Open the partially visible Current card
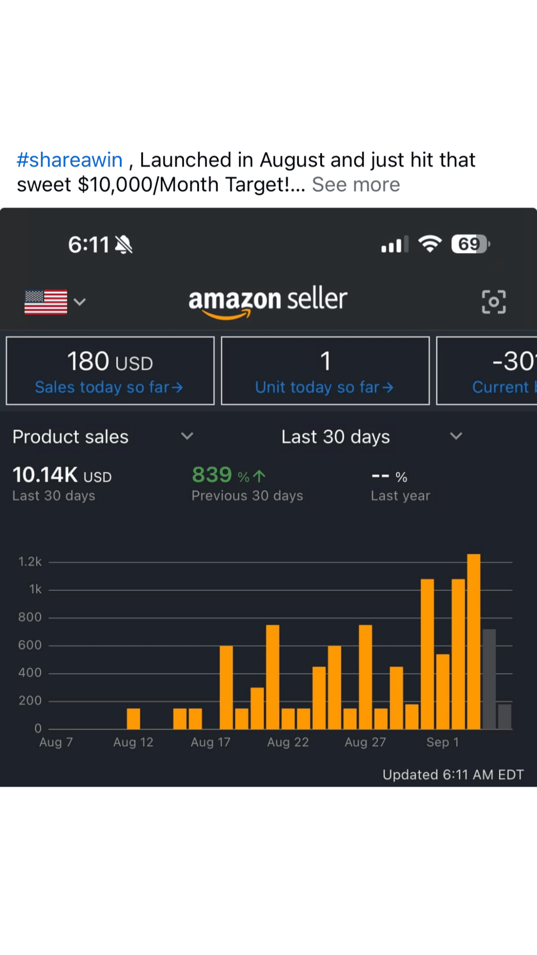The image size is (537, 955). click(487, 371)
